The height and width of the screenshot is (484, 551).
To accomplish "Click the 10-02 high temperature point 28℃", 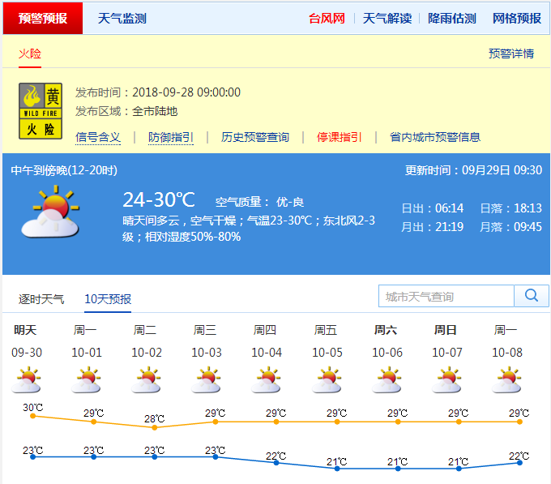I will [x=154, y=426].
